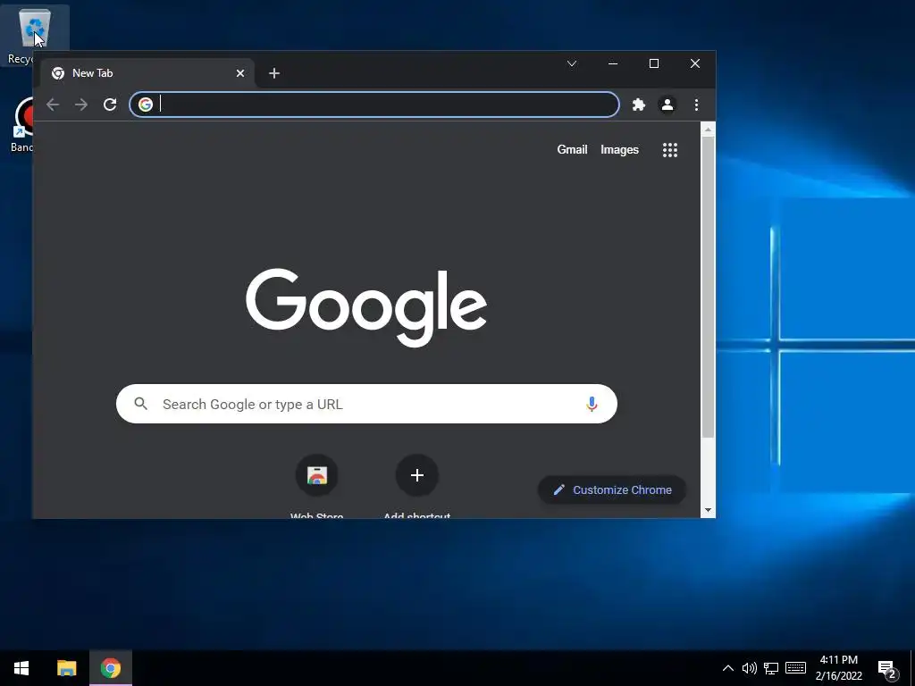Click the magnifier icon in search box
This screenshot has width=915, height=686.
tap(140, 403)
